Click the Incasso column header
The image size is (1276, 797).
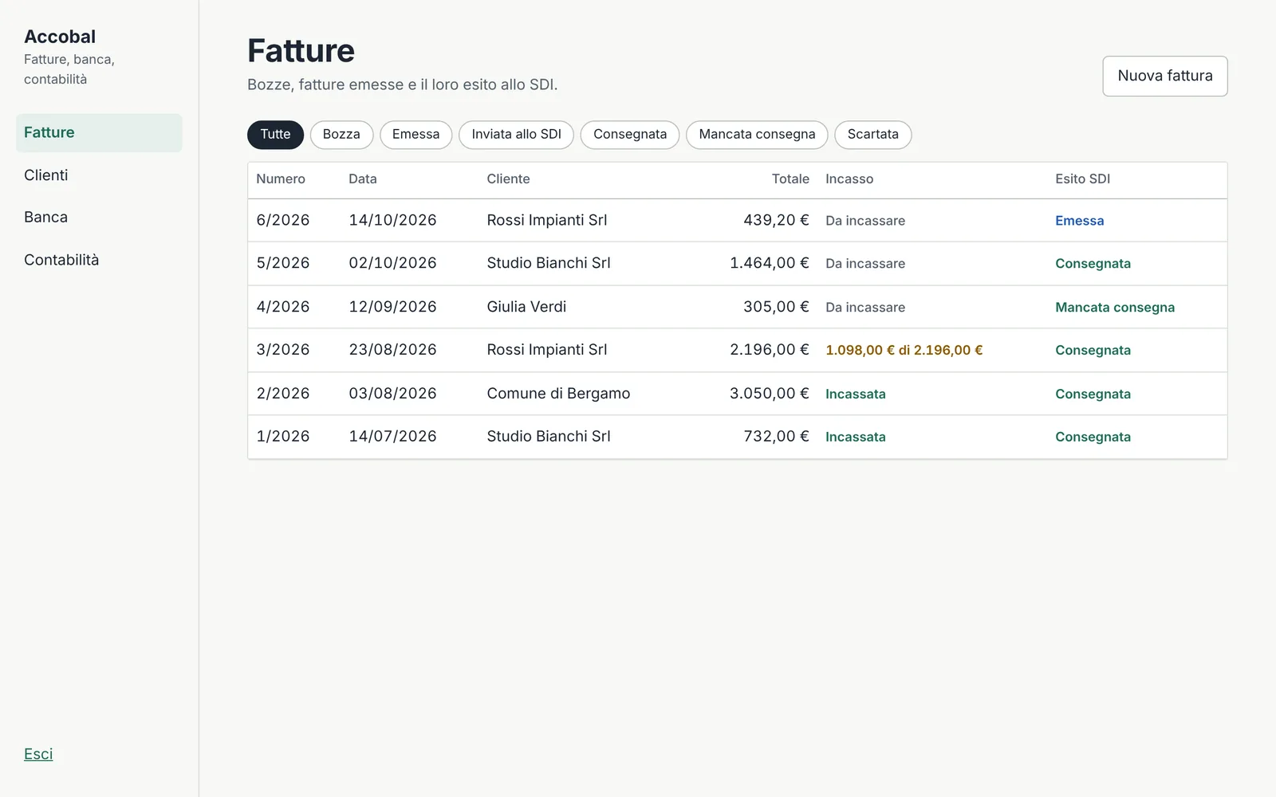[849, 179]
